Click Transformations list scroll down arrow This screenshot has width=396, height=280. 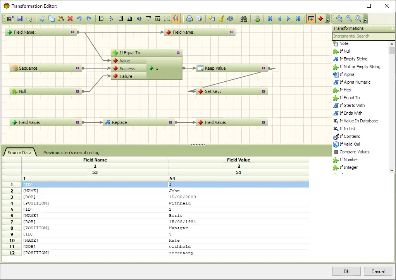[x=392, y=170]
